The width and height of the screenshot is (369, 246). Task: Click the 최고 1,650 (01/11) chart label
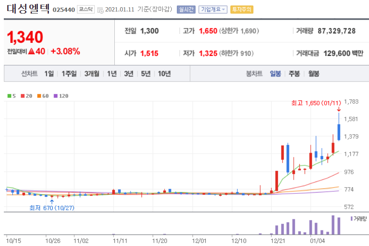point(316,103)
